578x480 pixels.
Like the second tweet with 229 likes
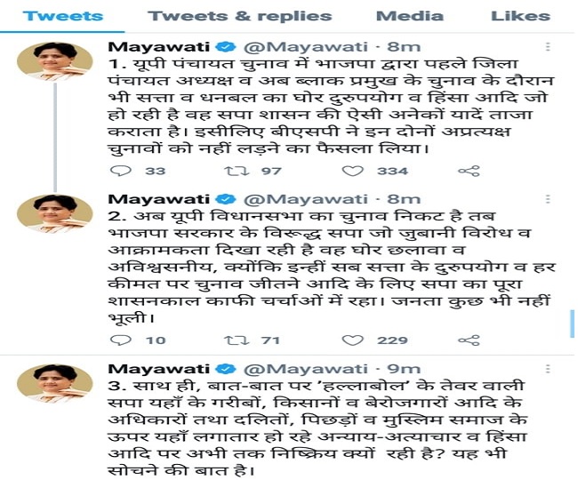353,340
